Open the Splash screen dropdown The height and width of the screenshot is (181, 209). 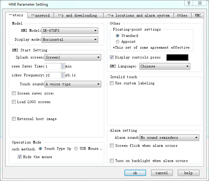[x=73, y=57]
